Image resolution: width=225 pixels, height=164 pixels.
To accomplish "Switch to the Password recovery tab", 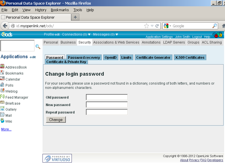I will [x=84, y=57].
